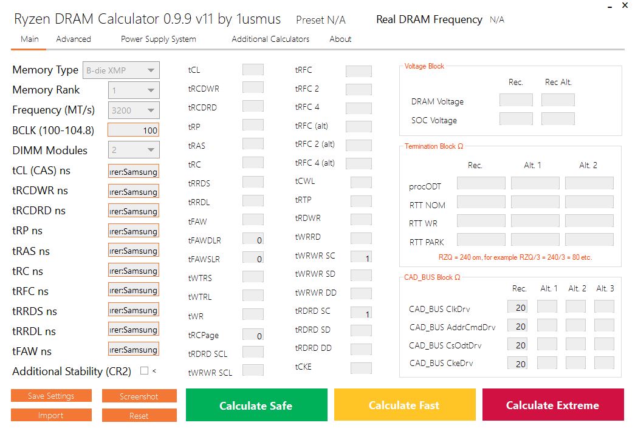Switch to the Main tab
Viewport: 635px width, 434px height.
pyautogui.click(x=30, y=39)
